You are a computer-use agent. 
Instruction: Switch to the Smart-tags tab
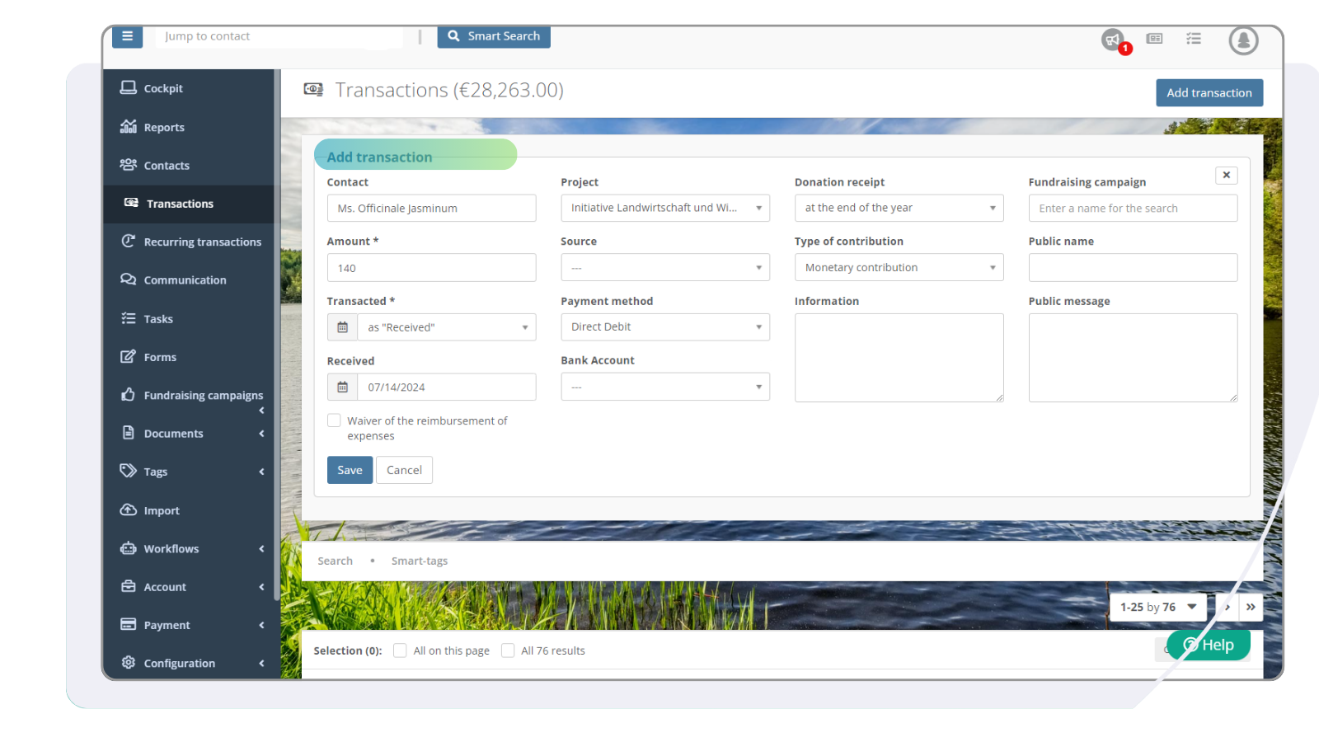[x=420, y=560]
